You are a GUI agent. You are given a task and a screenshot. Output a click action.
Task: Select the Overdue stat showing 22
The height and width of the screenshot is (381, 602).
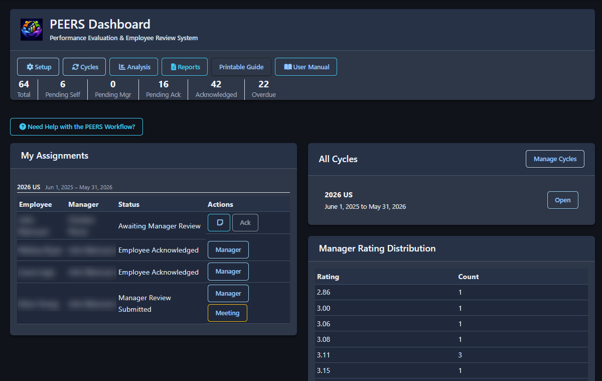264,89
